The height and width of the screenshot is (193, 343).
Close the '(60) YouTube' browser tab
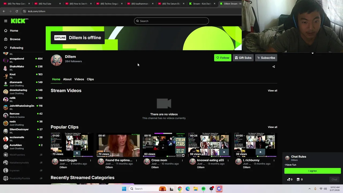click(x=60, y=4)
